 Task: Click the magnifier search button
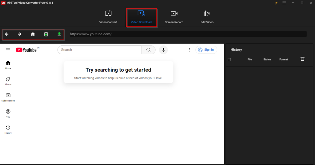click(x=149, y=50)
